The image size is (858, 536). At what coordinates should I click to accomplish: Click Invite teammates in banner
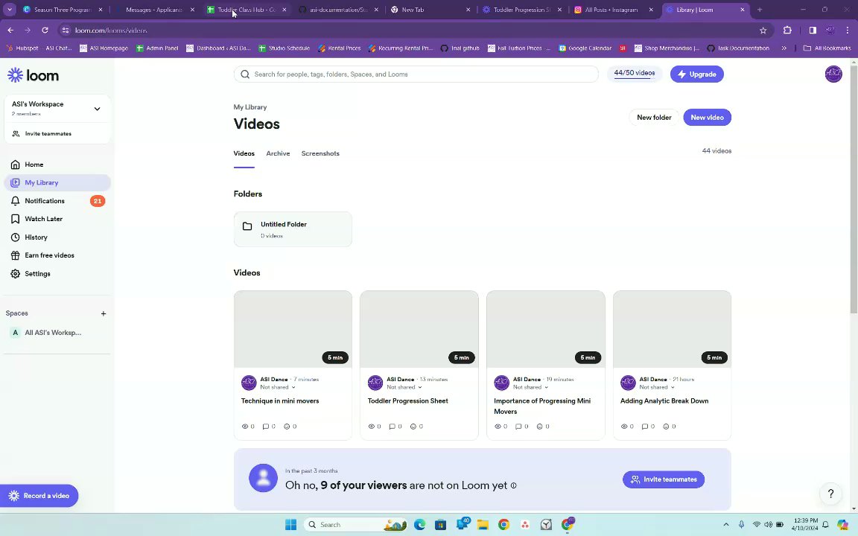click(x=663, y=479)
